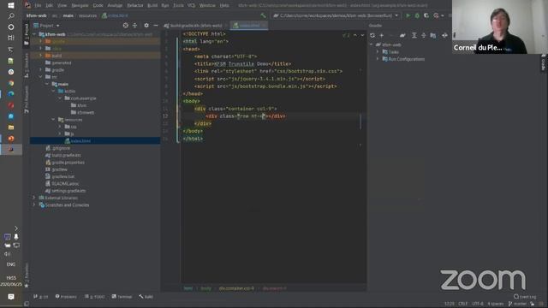This screenshot has width=548, height=308.
Task: Expand the Tasks node in Gradle
Action: click(378, 51)
